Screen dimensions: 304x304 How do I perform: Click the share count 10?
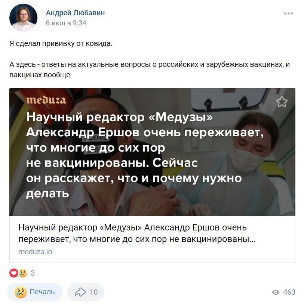93,292
